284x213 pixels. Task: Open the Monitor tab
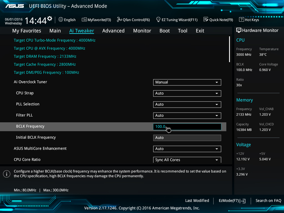pyautogui.click(x=142, y=31)
